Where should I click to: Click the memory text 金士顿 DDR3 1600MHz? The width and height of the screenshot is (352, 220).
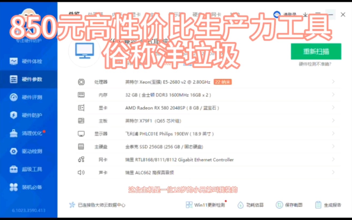point(168,95)
